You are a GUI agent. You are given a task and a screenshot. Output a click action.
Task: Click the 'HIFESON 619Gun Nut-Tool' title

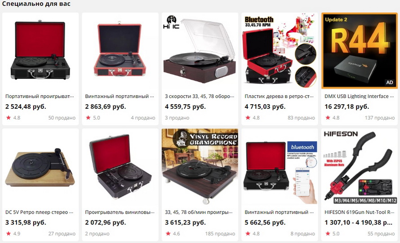359,212
